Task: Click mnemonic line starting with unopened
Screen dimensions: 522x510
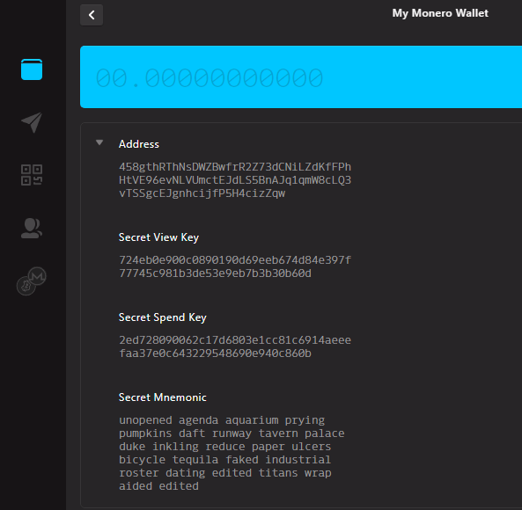Action: tap(222, 420)
